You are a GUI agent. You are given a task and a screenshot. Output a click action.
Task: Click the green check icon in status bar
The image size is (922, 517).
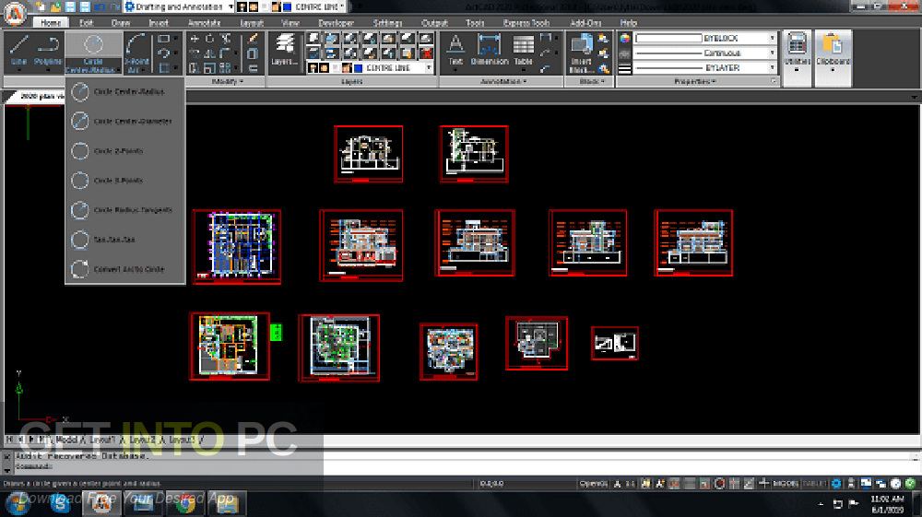pos(910,484)
